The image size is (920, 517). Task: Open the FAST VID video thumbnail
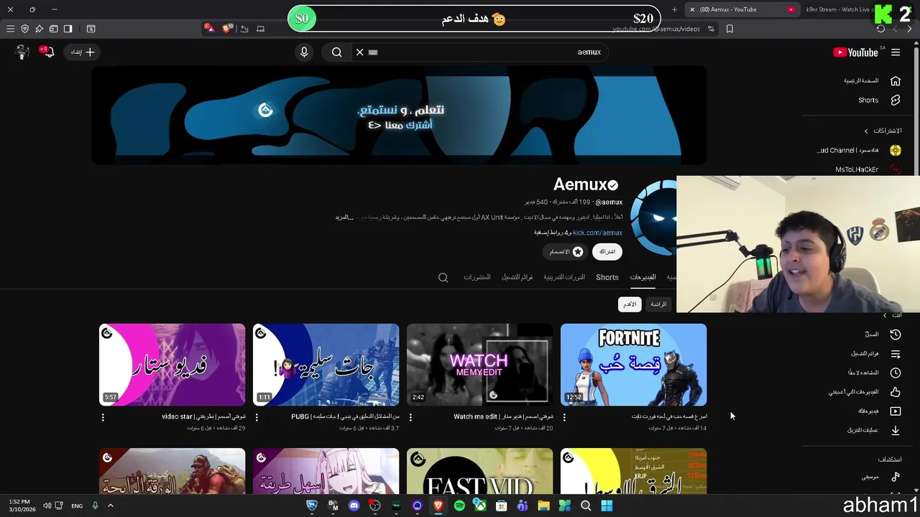tap(479, 471)
